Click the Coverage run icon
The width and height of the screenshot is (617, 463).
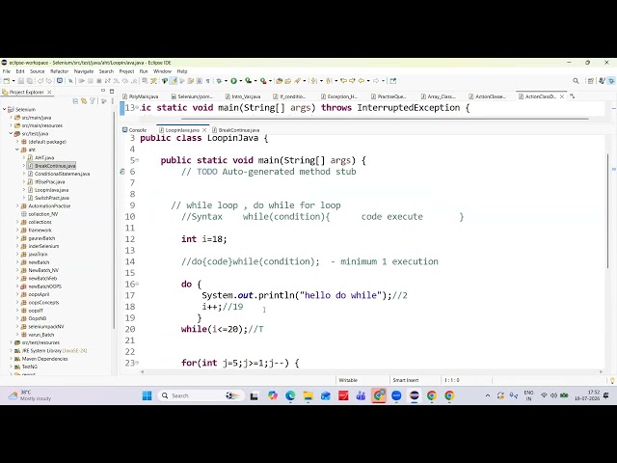[249, 81]
